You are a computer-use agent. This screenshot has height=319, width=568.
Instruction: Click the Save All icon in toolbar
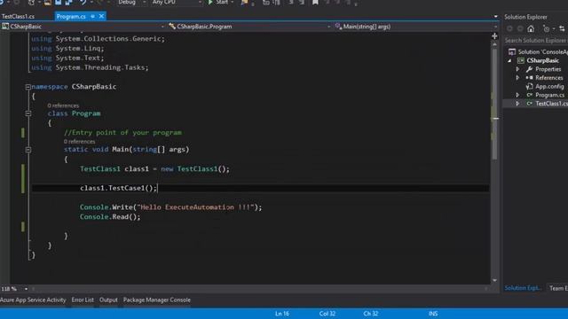point(69,2)
